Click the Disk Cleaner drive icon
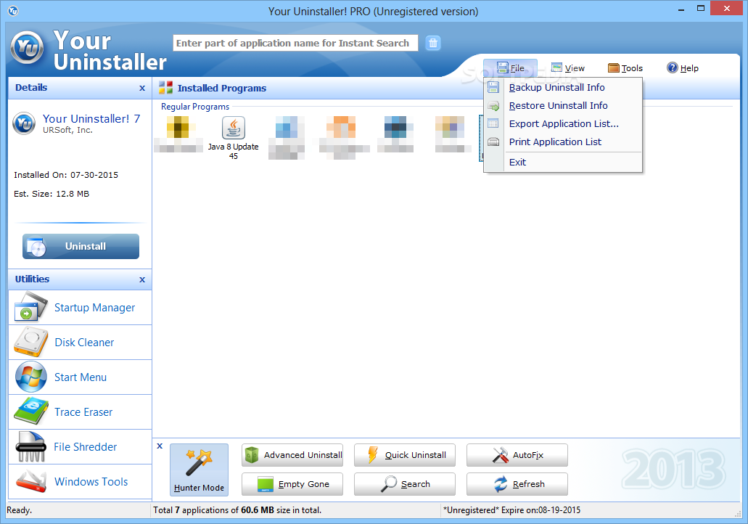 pyautogui.click(x=30, y=342)
